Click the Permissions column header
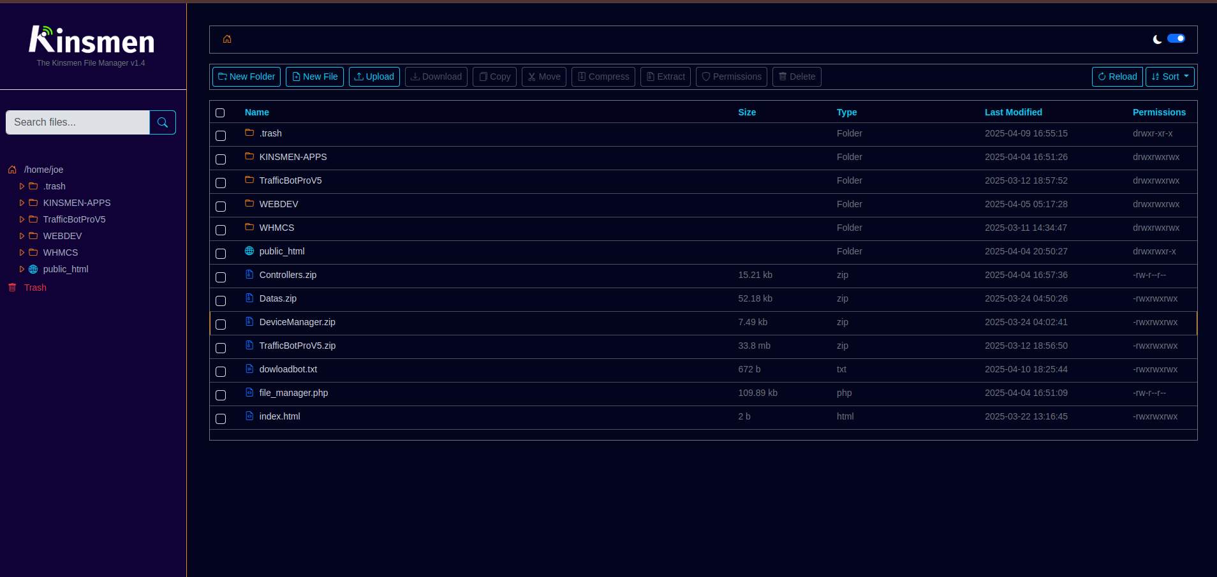 [1159, 112]
